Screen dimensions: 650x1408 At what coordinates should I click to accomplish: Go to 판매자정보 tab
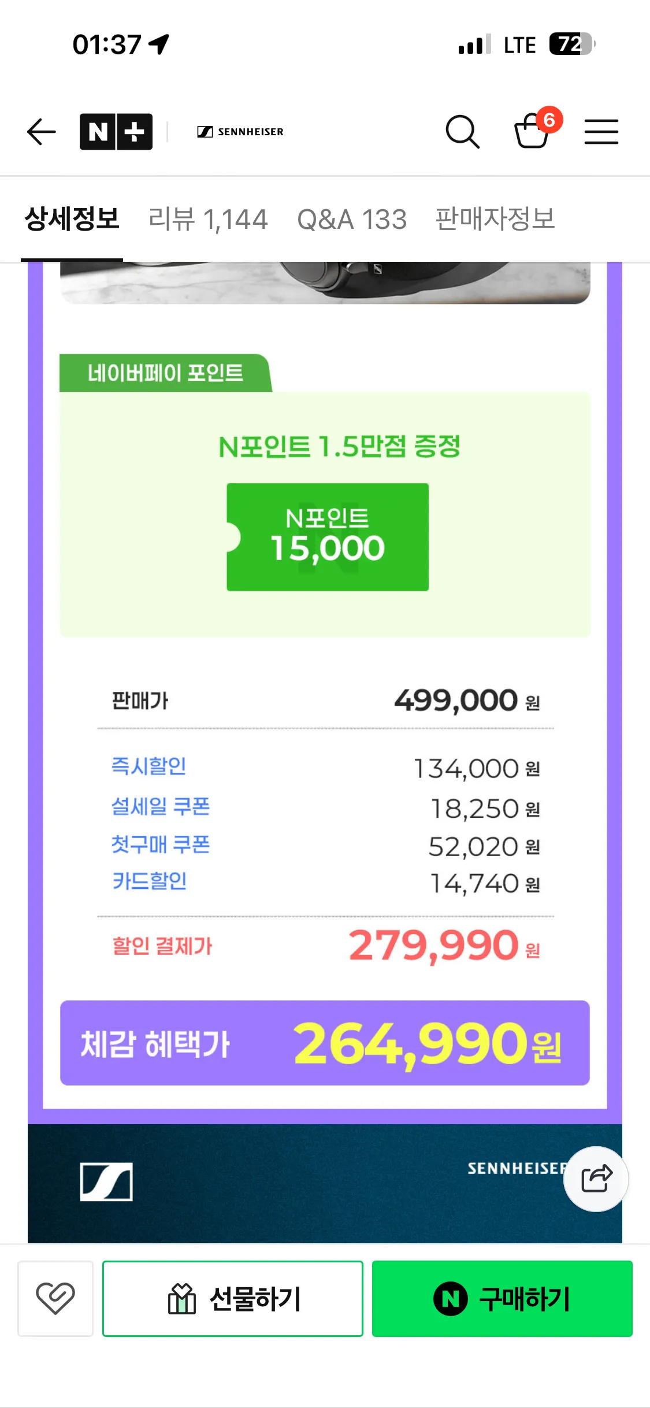tap(495, 220)
